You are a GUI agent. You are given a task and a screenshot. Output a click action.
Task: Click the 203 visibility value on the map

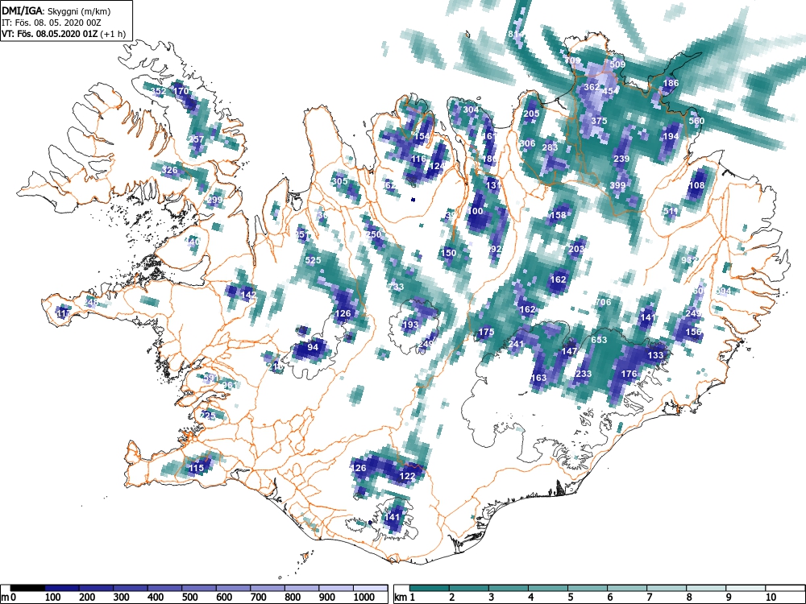(577, 249)
